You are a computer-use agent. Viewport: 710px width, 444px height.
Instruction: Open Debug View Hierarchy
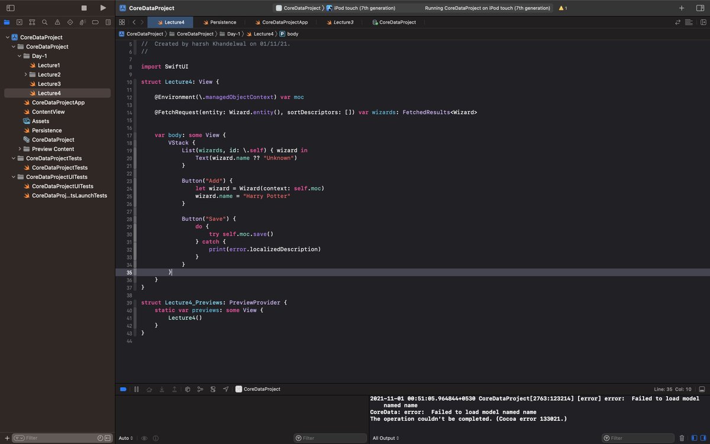(x=188, y=389)
